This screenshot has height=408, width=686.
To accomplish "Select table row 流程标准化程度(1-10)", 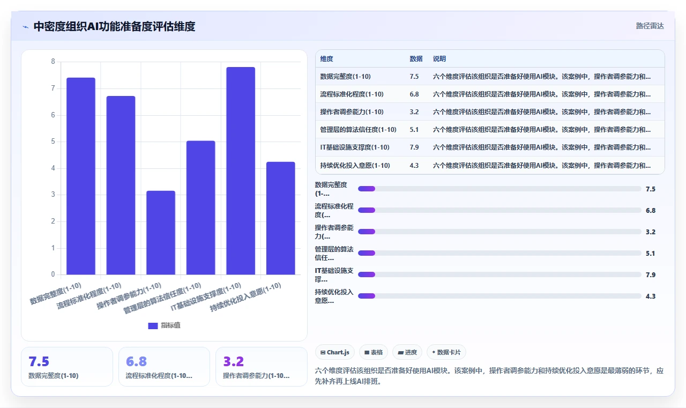I will 490,94.
